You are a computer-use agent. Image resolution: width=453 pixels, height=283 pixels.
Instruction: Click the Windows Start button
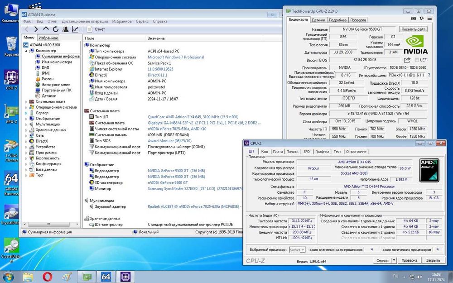(x=8, y=277)
